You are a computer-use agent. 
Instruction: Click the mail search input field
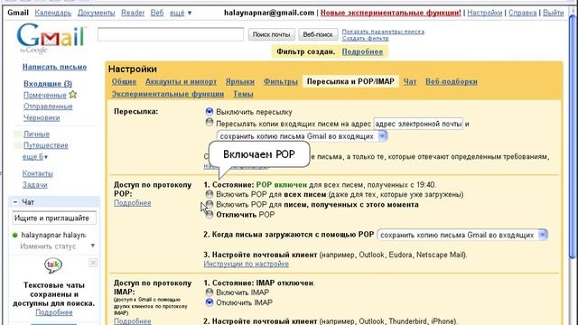pyautogui.click(x=171, y=34)
